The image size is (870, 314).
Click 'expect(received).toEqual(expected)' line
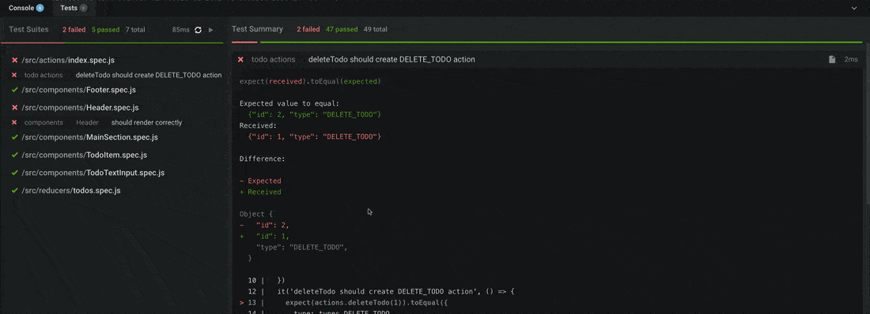[310, 81]
